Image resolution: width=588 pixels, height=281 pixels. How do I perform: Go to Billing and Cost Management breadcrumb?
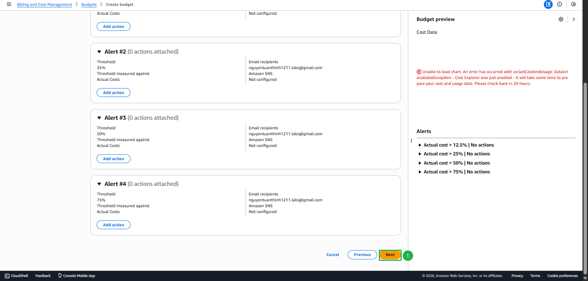pos(44,4)
